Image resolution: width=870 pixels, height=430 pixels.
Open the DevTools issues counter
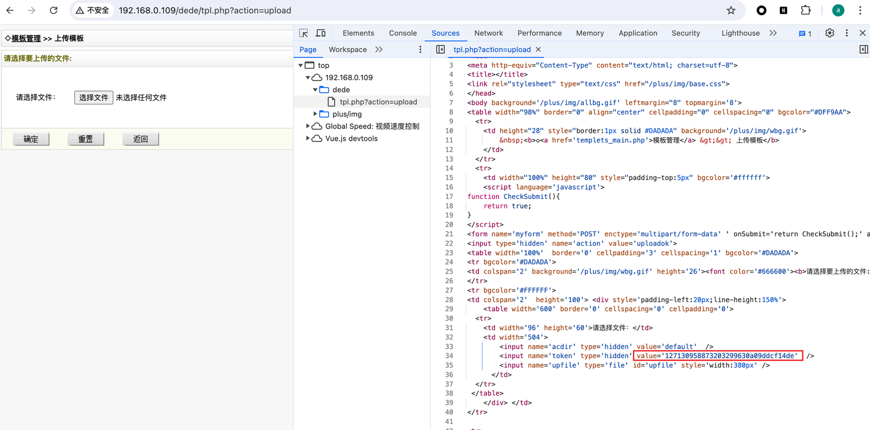(805, 33)
